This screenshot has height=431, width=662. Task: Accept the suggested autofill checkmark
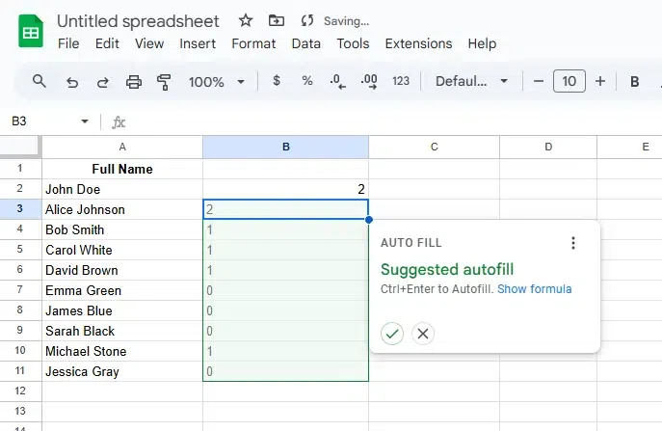point(391,334)
